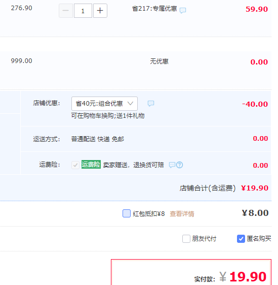
Task: Click the 可在购物车换购;送1件礼物 note
Action: pos(108,116)
